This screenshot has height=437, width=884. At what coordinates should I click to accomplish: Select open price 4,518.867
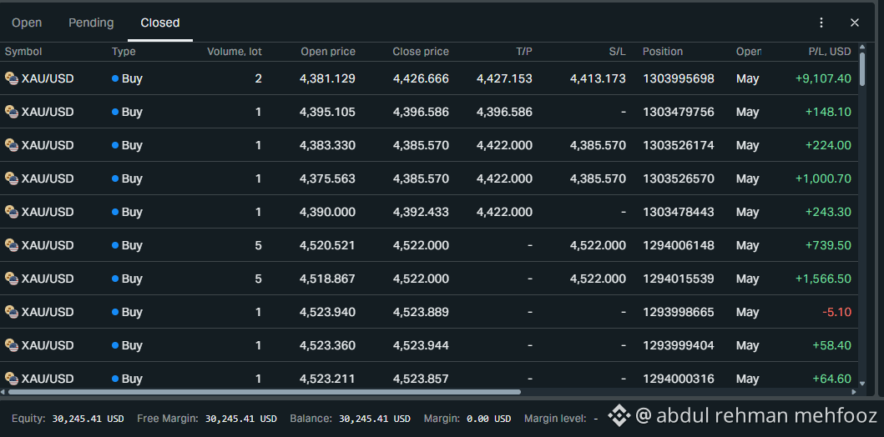coord(327,279)
